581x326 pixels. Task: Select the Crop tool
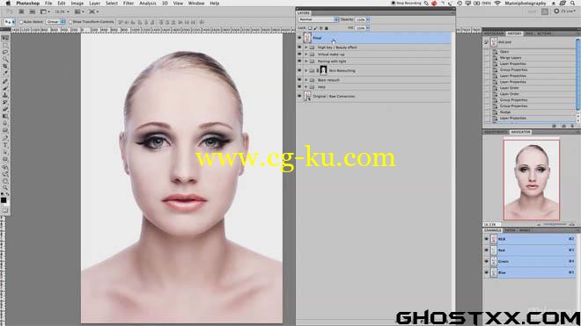pyautogui.click(x=5, y=66)
